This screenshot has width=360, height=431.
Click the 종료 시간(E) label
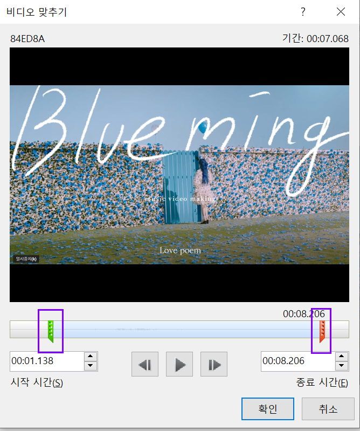[x=322, y=382]
